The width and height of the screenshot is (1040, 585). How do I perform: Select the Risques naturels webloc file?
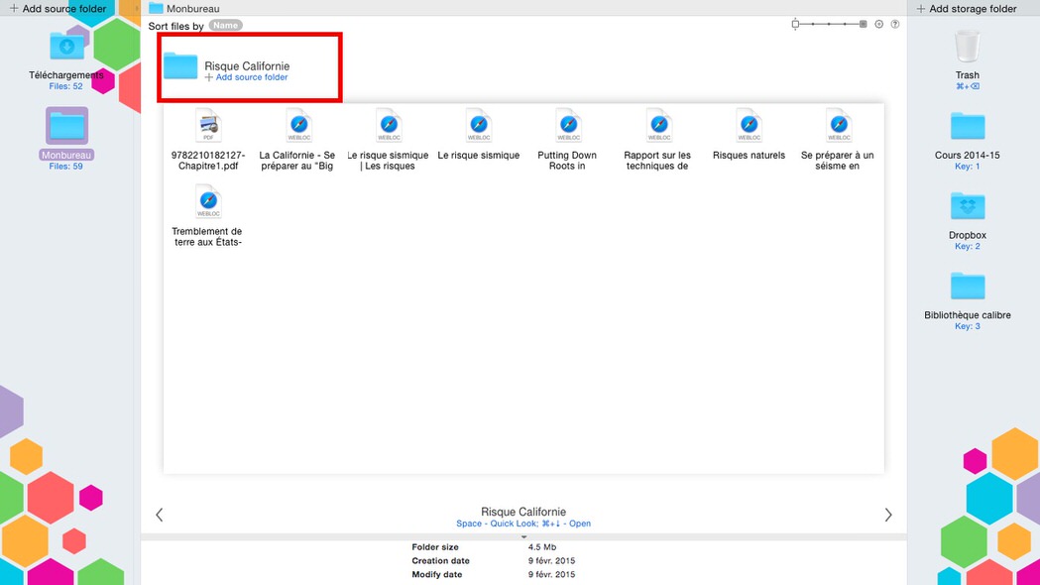coord(749,135)
